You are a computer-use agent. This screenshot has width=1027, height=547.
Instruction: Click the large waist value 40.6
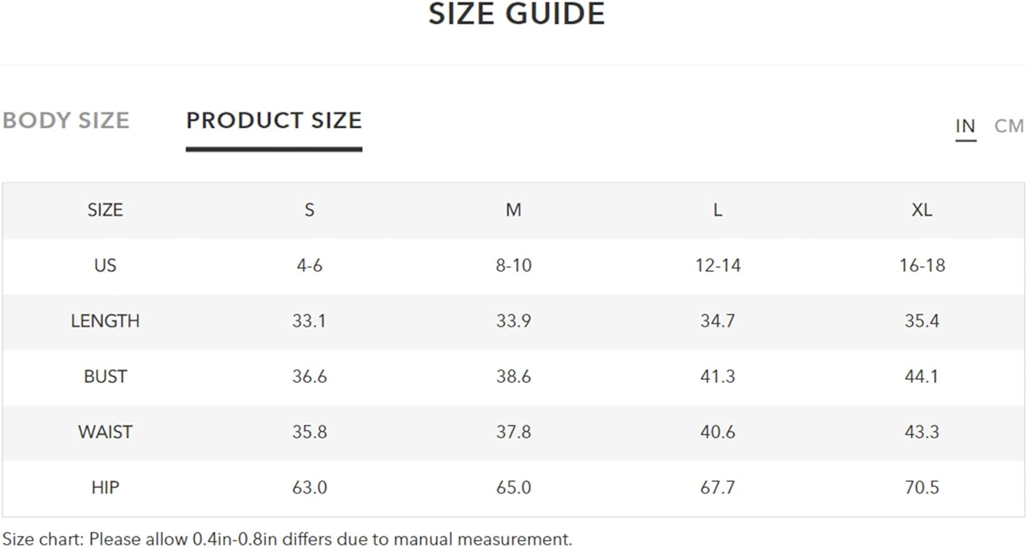click(x=718, y=432)
